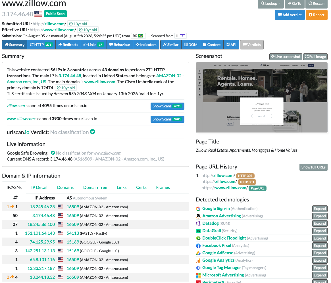Screen dimensions: 331x283
Task: Report this scan with orange Report button
Action: tap(317, 15)
